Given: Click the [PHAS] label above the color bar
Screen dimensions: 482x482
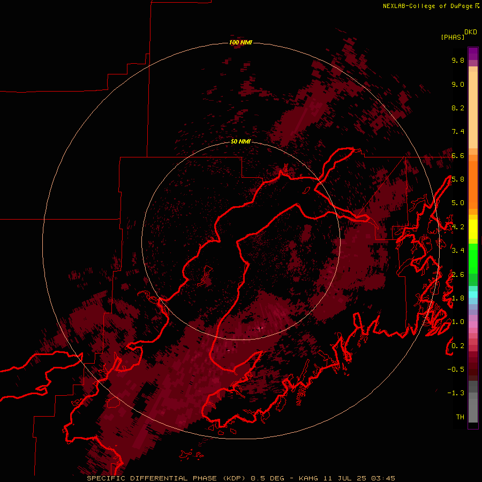Looking at the screenshot, I should point(453,37).
